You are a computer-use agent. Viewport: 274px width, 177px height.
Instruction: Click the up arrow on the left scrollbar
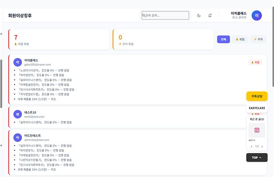coord(1,34)
